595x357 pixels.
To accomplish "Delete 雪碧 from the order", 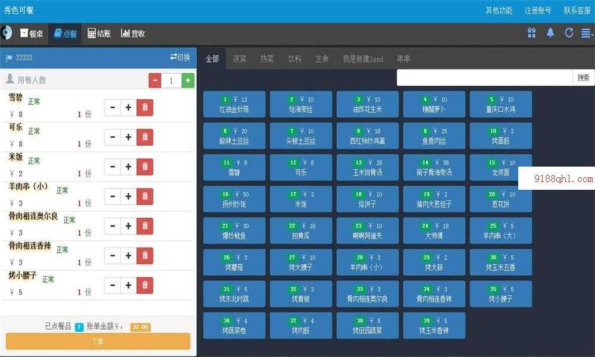I will (x=145, y=107).
